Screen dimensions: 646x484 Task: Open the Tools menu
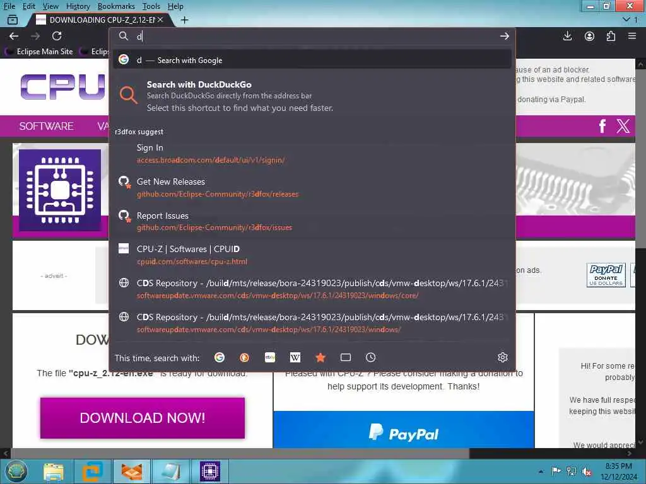[151, 6]
